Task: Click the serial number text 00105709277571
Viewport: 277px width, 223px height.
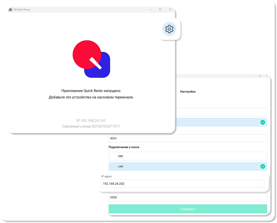Action: tap(106, 126)
